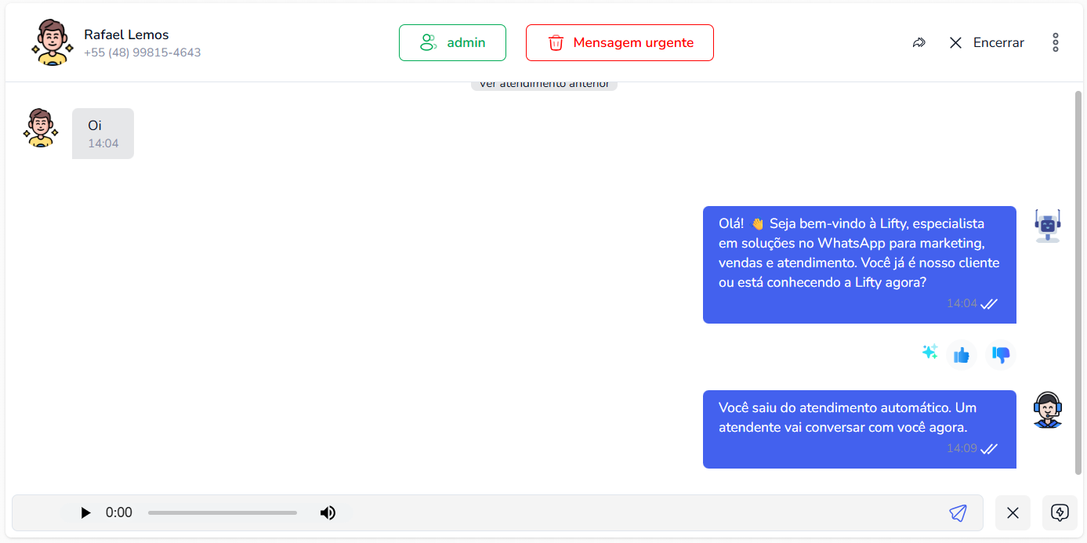Click the audio progress slider track
1087x543 pixels.
click(x=223, y=513)
